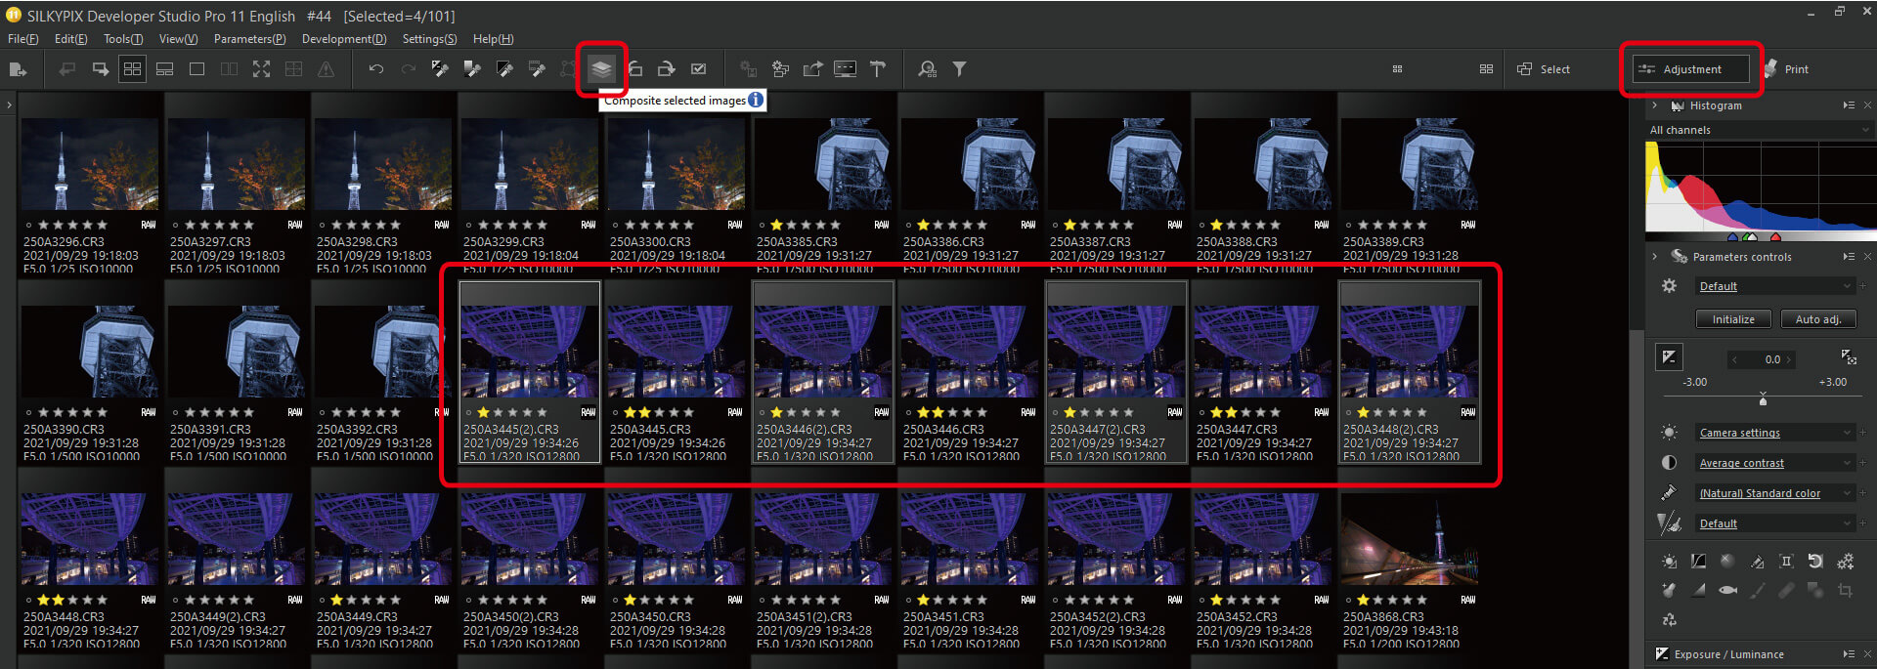Set fifth star on 250A3390.CR3

pos(102,412)
